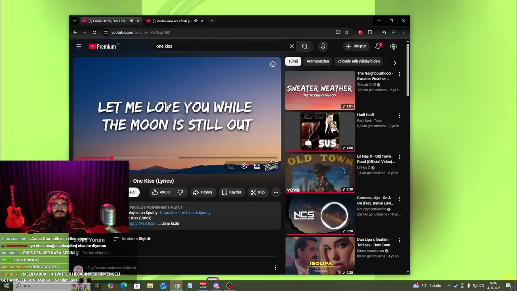
Task: Bookmark this page with star icon
Action: (x=347, y=32)
